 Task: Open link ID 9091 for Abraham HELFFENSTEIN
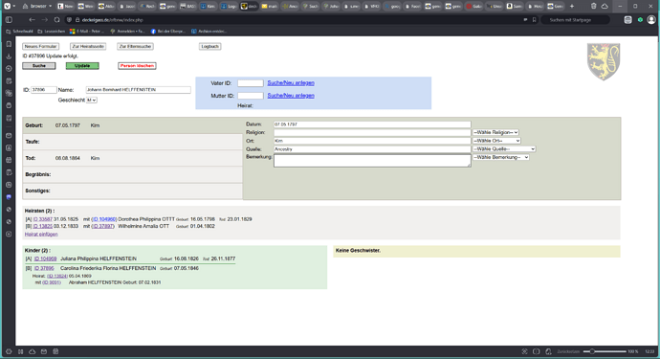pos(52,282)
